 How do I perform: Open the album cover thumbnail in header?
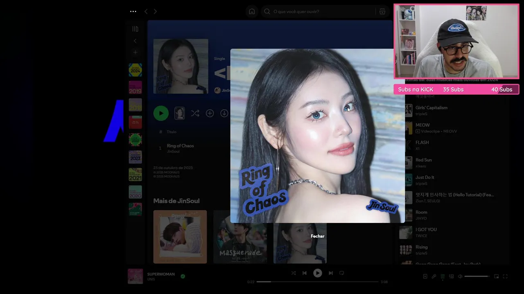pyautogui.click(x=181, y=66)
